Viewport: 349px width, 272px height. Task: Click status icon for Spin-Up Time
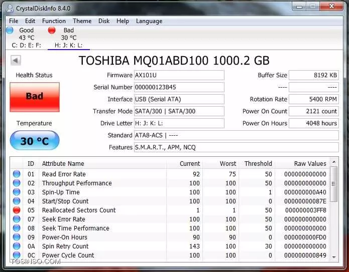click(x=17, y=192)
